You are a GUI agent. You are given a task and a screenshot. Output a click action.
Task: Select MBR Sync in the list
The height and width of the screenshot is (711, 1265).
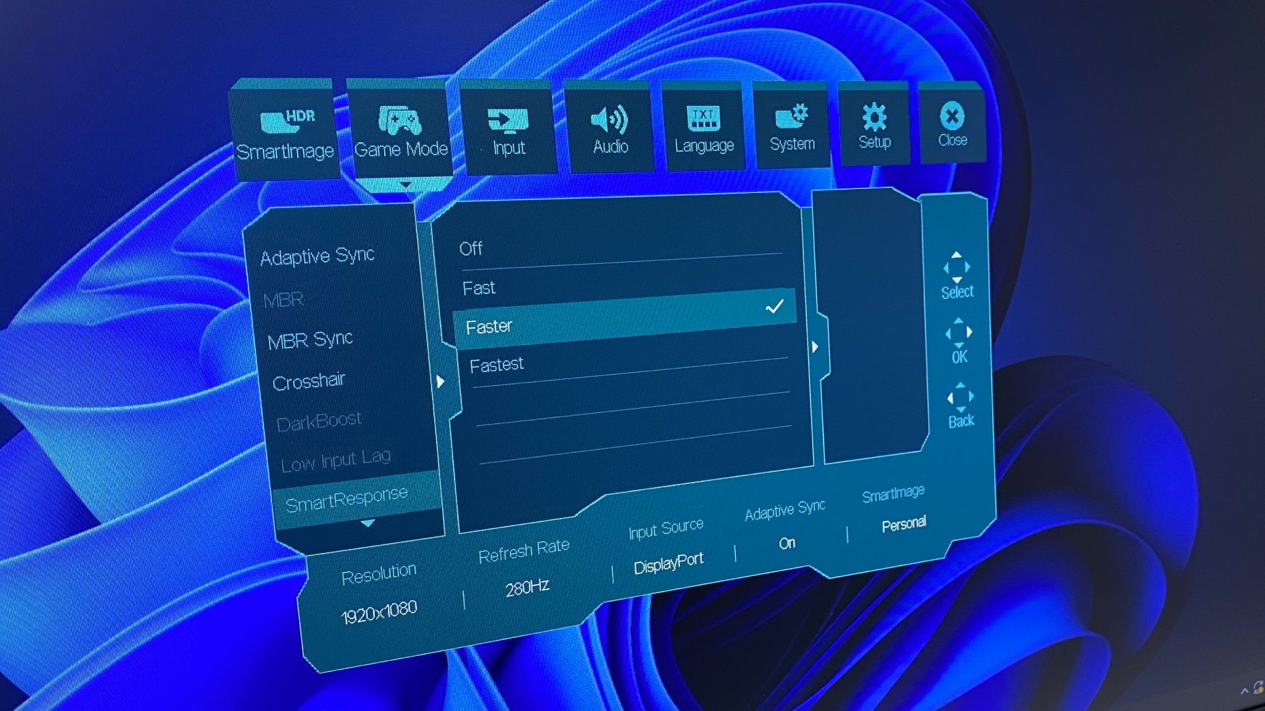tap(310, 340)
